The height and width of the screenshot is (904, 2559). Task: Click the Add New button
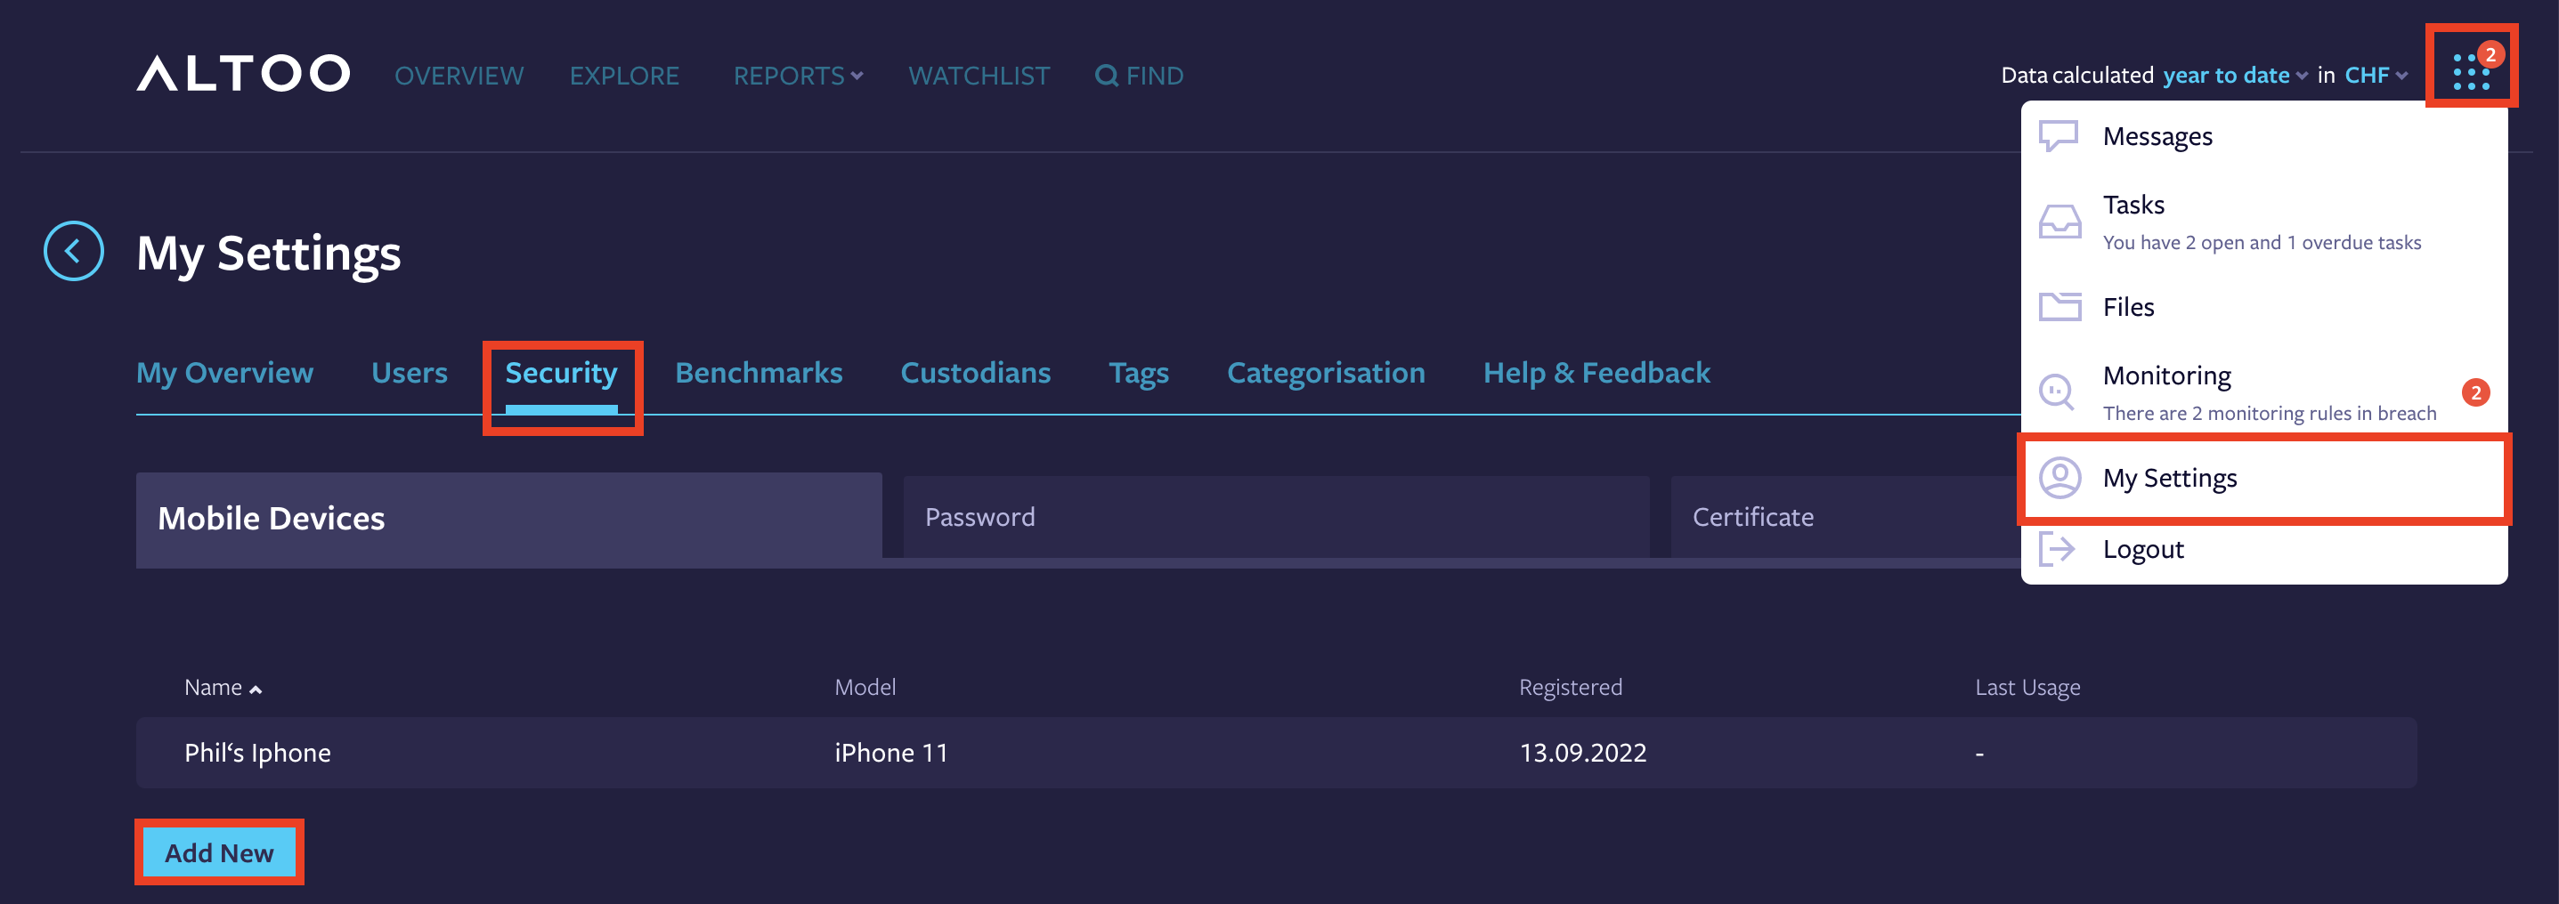[x=220, y=853]
